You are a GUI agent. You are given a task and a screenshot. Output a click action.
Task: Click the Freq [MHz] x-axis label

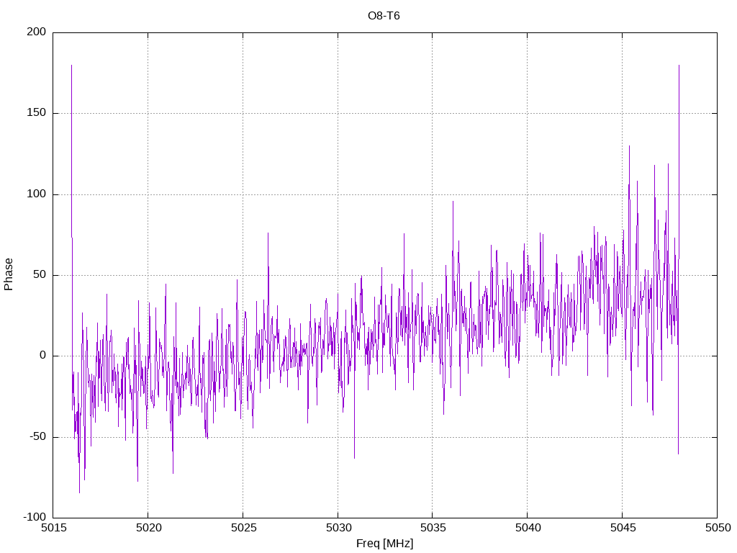coord(384,544)
